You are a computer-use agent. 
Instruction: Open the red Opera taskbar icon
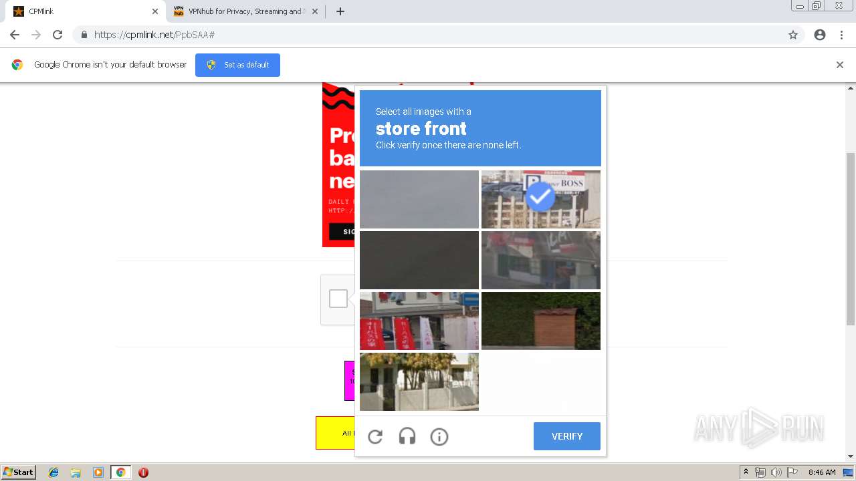click(143, 472)
